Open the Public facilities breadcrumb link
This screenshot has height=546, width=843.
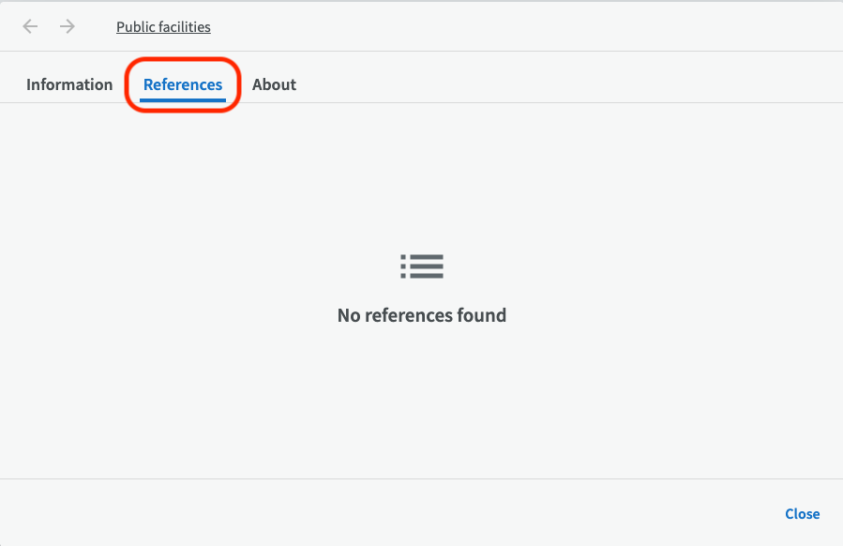point(163,27)
